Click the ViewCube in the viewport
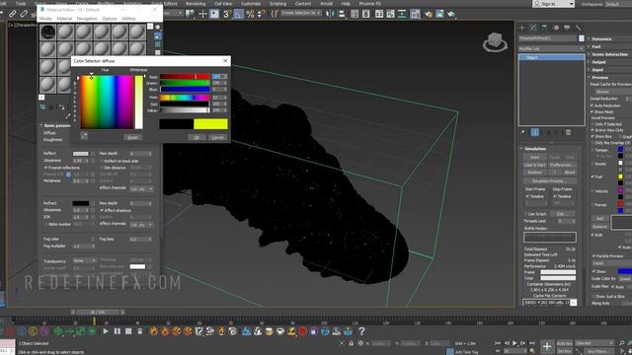Screen dimensions: 632x355 pyautogui.click(x=495, y=42)
